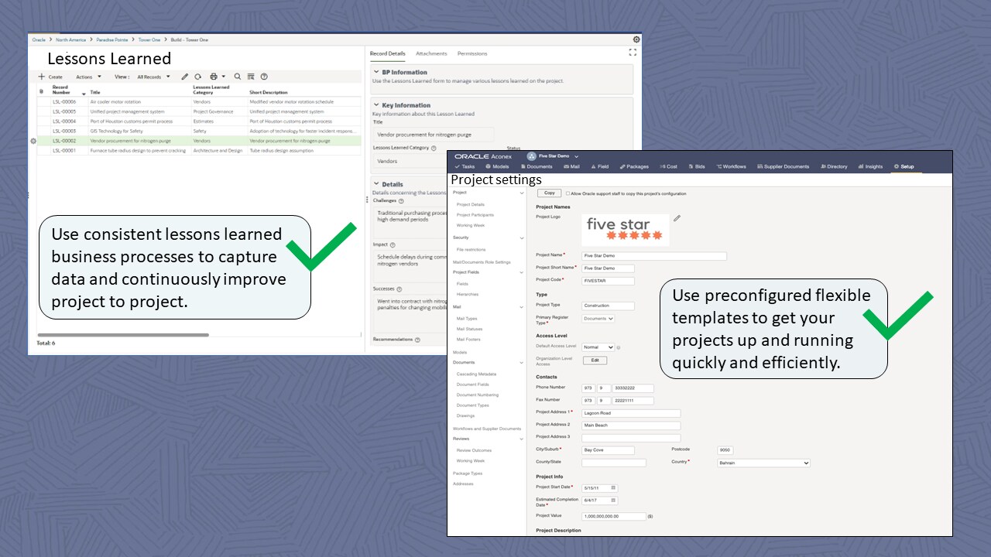The width and height of the screenshot is (991, 557).
Task: Toggle Allow Oracle support staff to copy checkbox
Action: click(568, 193)
